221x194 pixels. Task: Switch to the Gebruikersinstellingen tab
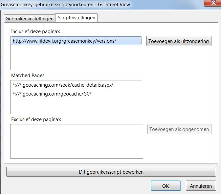[30, 19]
